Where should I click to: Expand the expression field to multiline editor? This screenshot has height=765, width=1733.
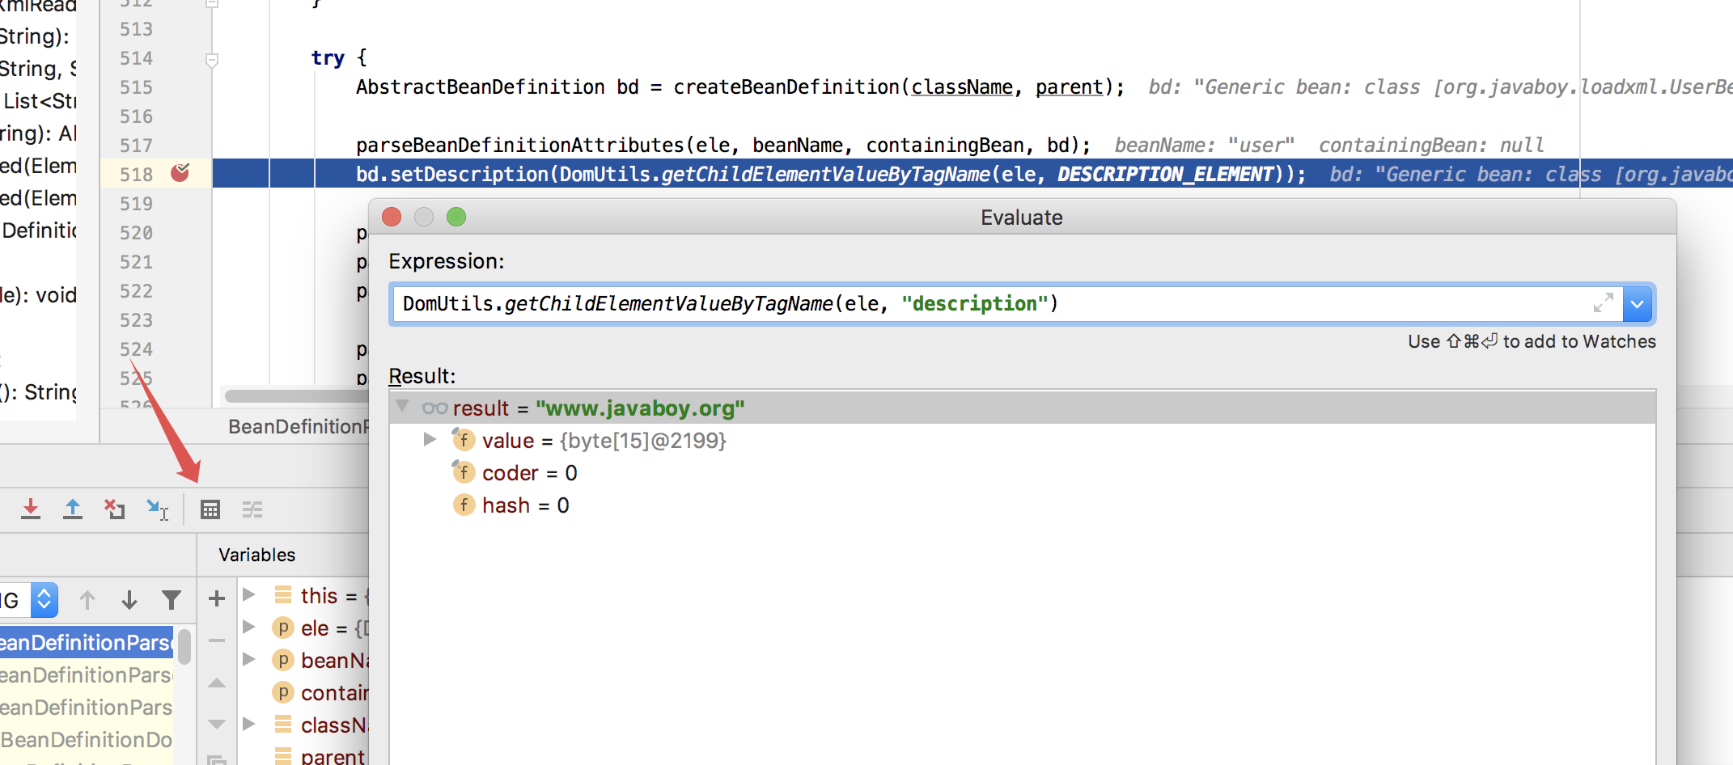[1603, 303]
